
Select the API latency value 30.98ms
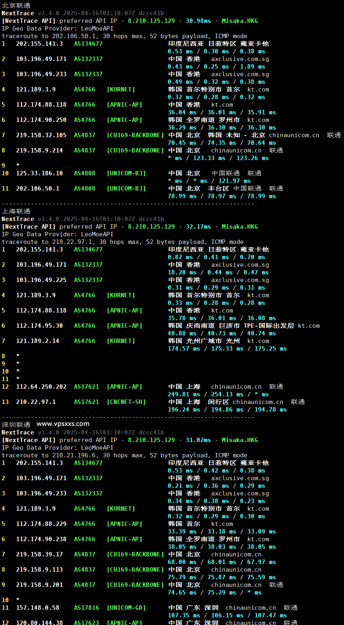point(198,21)
